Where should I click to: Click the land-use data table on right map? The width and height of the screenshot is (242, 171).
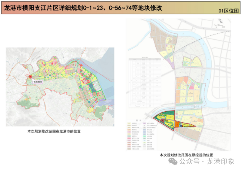[x=145, y=83]
